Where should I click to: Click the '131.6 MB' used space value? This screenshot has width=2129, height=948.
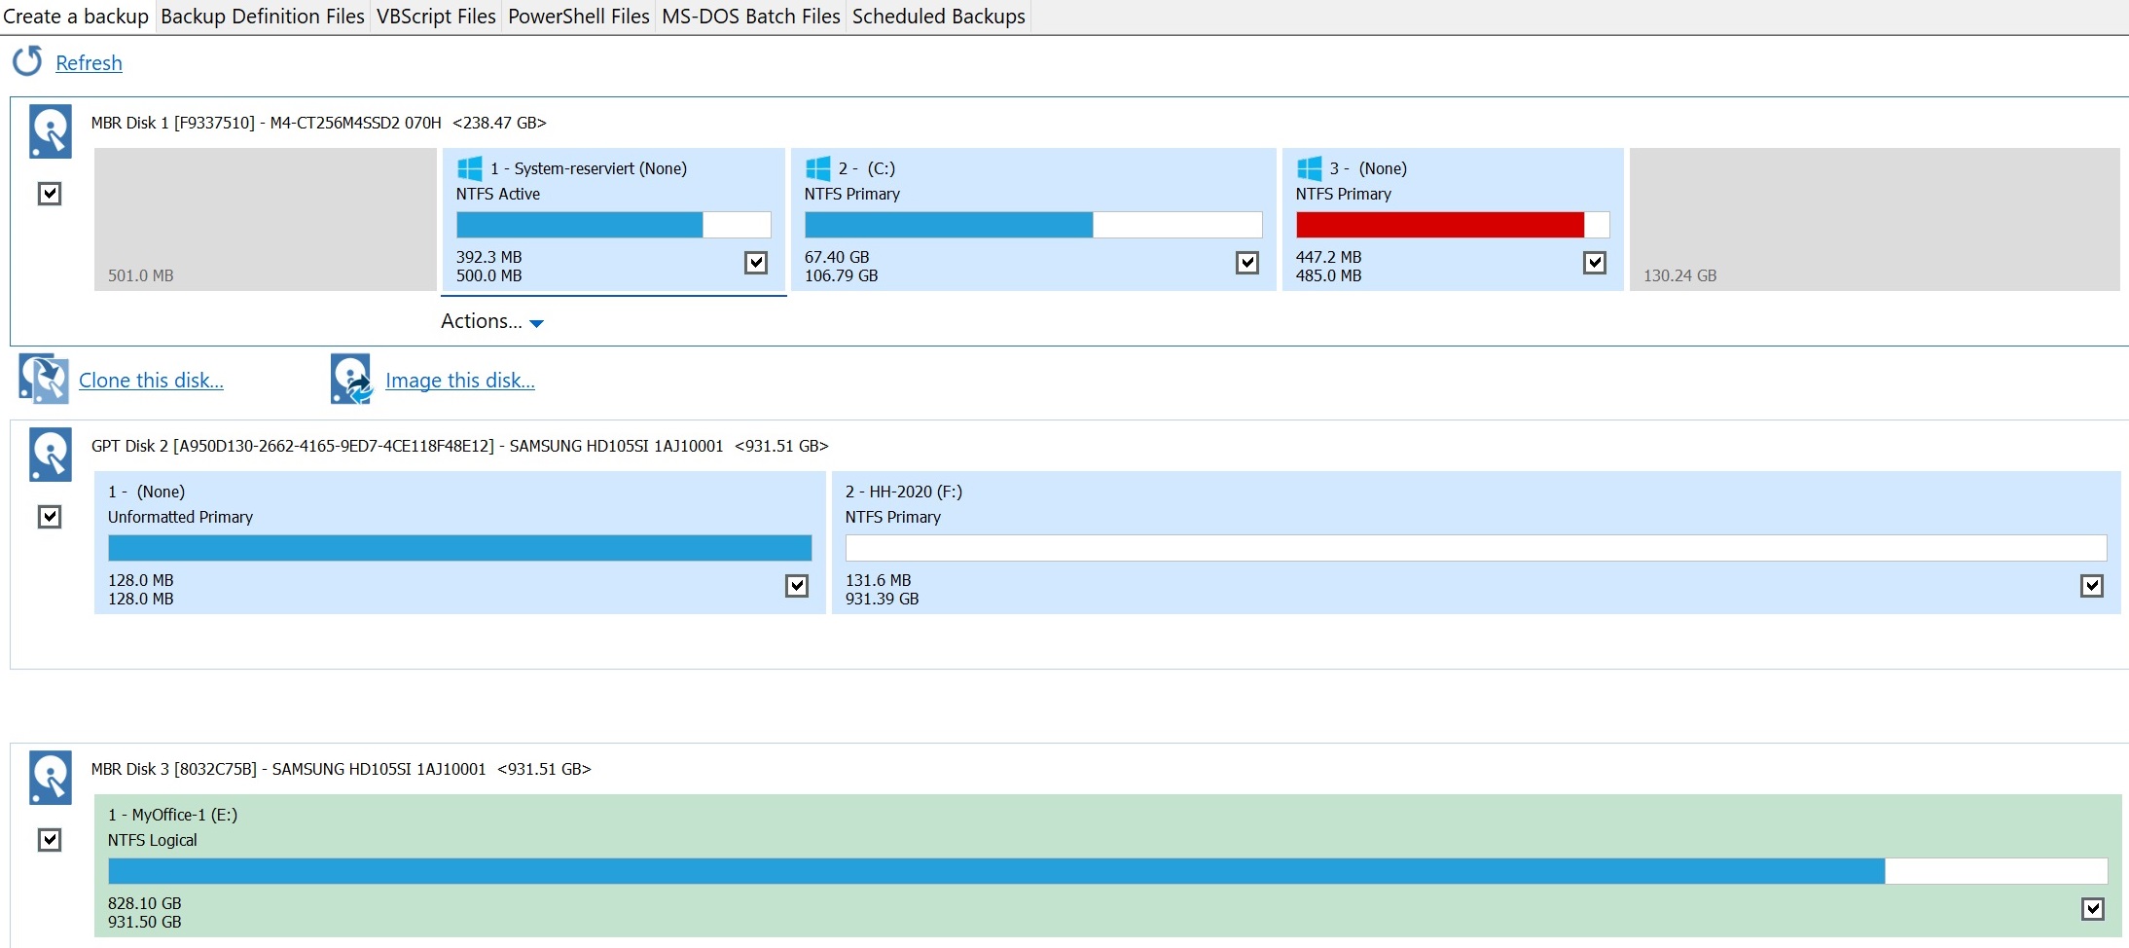[x=879, y=580]
